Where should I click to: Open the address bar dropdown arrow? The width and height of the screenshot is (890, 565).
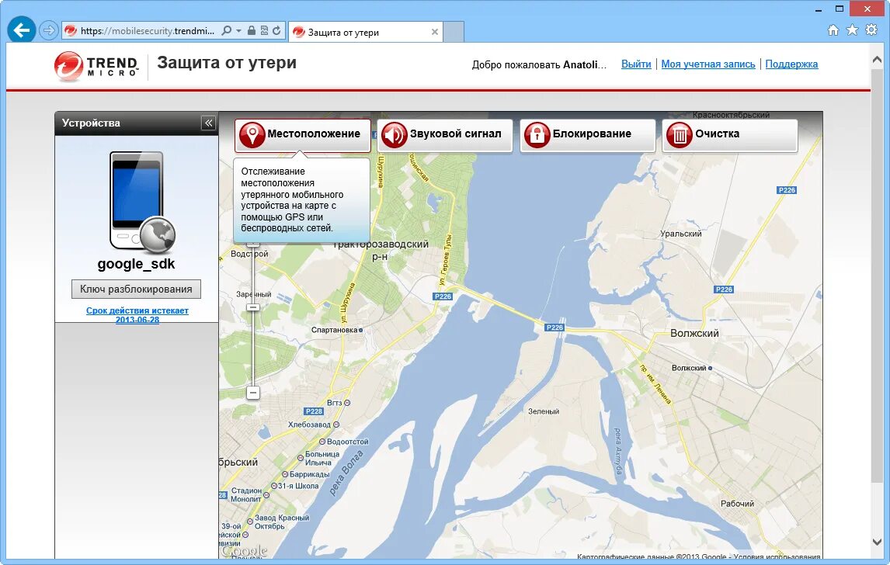[238, 30]
